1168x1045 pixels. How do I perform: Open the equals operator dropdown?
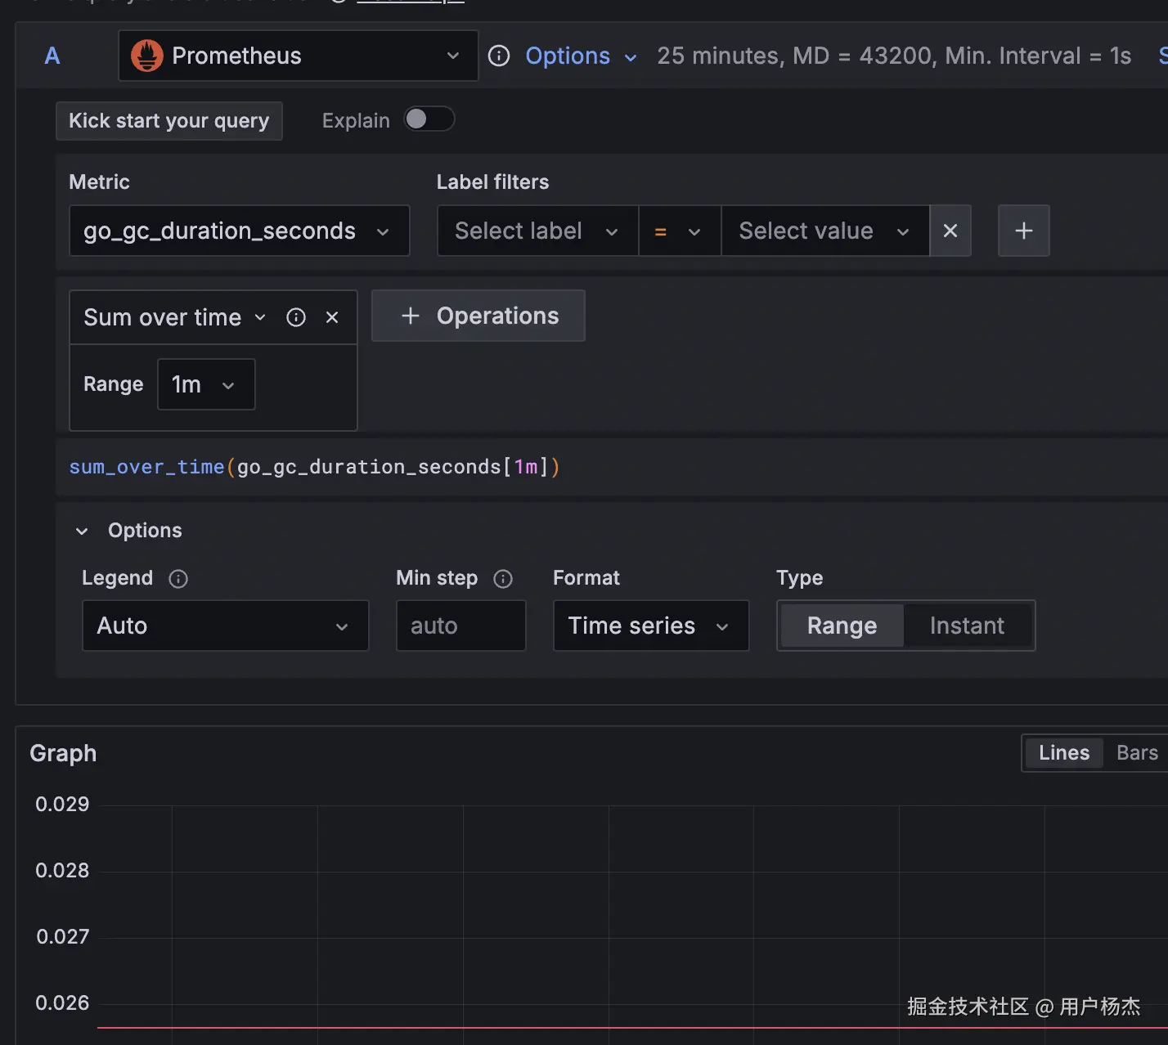[x=680, y=231]
